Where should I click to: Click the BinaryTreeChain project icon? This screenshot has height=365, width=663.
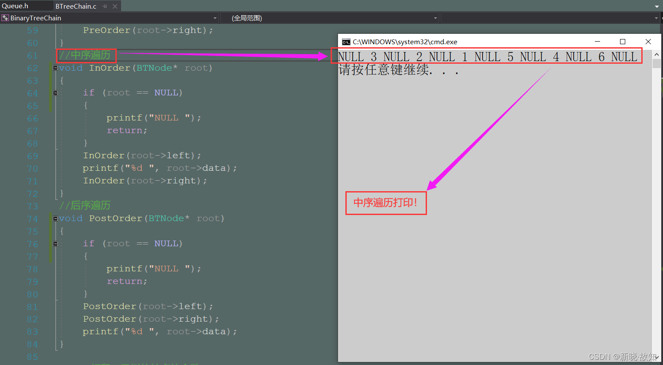click(x=5, y=18)
